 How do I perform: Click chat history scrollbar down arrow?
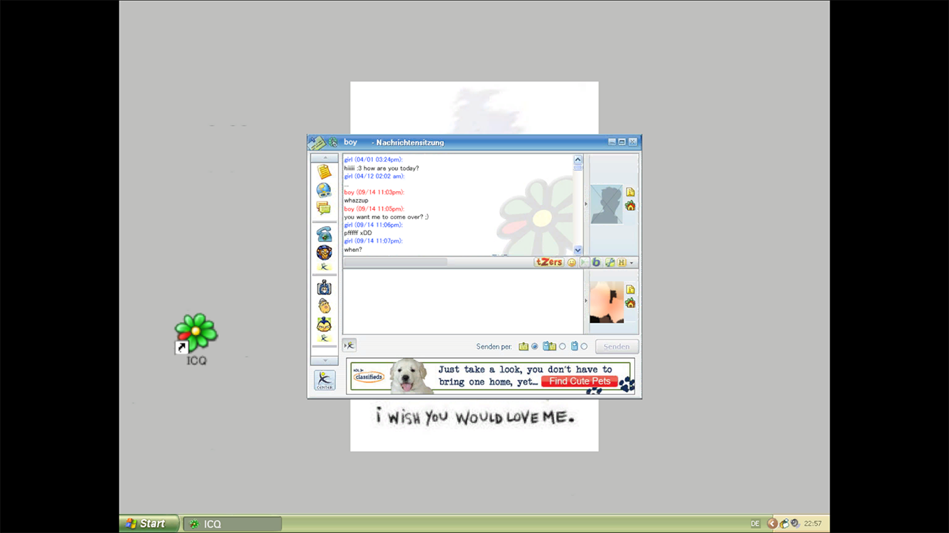click(x=578, y=250)
